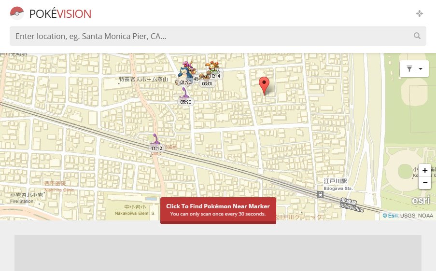Open the Pokémon filter dropdown

coord(414,68)
